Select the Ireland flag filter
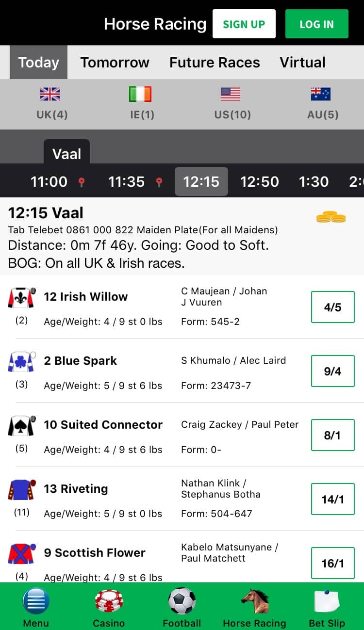 (140, 94)
